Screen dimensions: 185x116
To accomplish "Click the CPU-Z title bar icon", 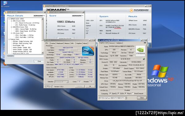I will pos(45,40).
